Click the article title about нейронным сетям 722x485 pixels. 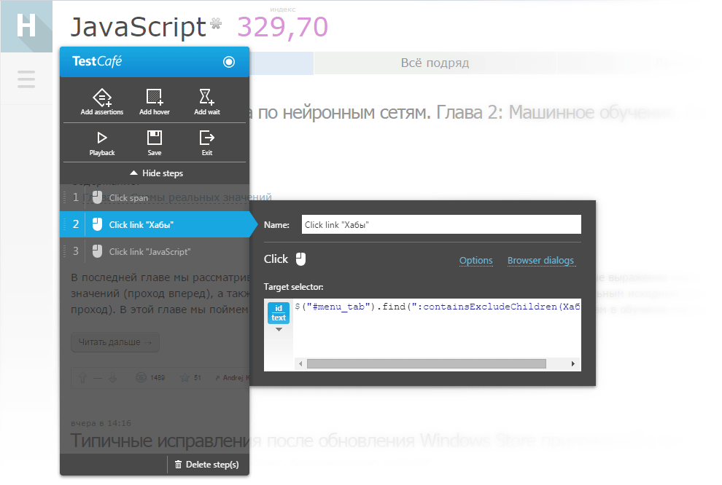tap(460, 113)
